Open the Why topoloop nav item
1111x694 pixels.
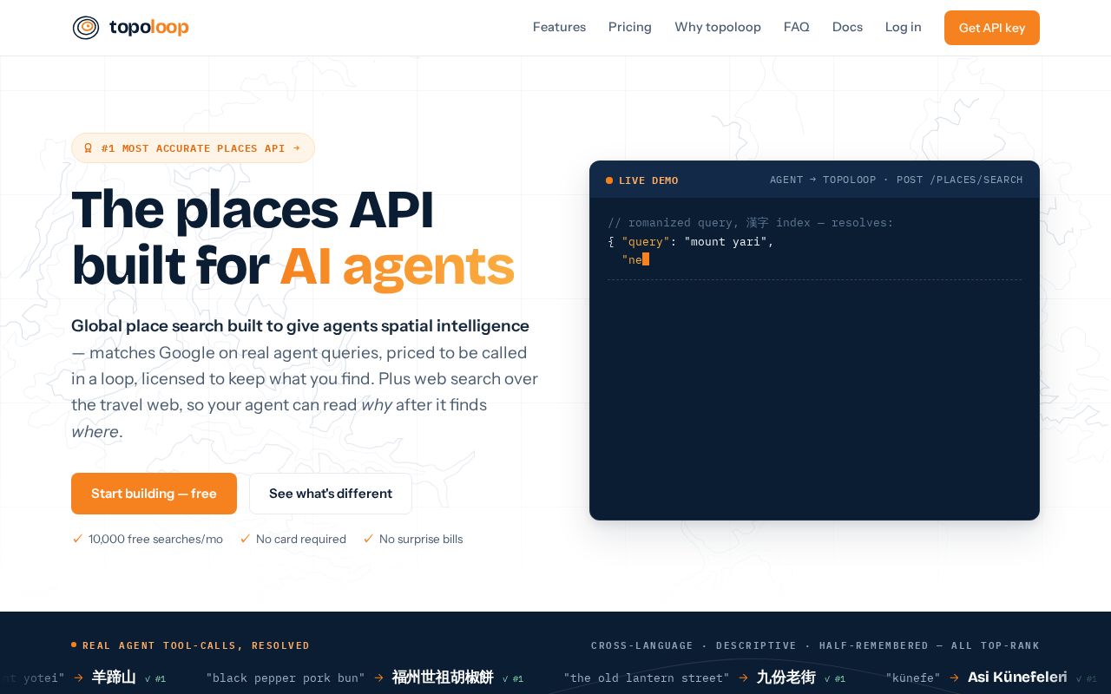[x=718, y=27]
